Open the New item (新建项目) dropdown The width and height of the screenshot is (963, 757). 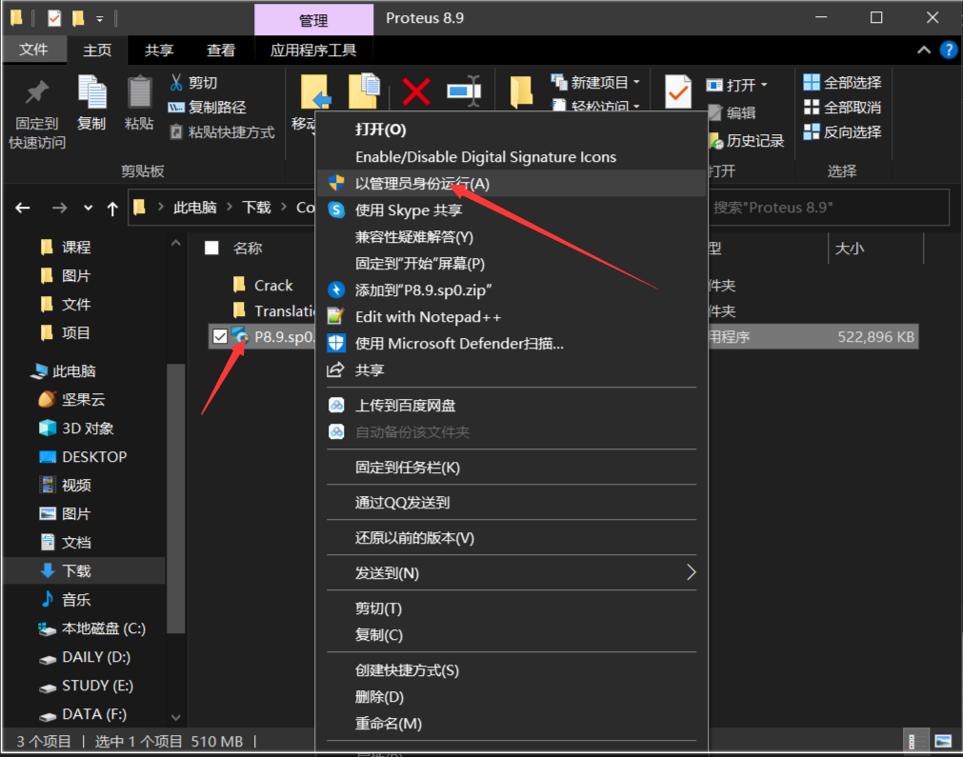click(x=595, y=82)
